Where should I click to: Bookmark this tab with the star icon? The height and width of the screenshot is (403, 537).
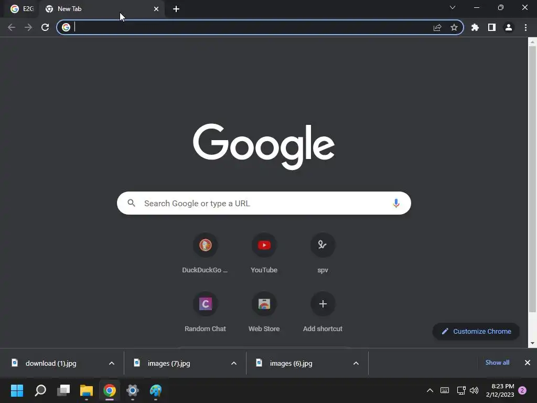pyautogui.click(x=454, y=27)
